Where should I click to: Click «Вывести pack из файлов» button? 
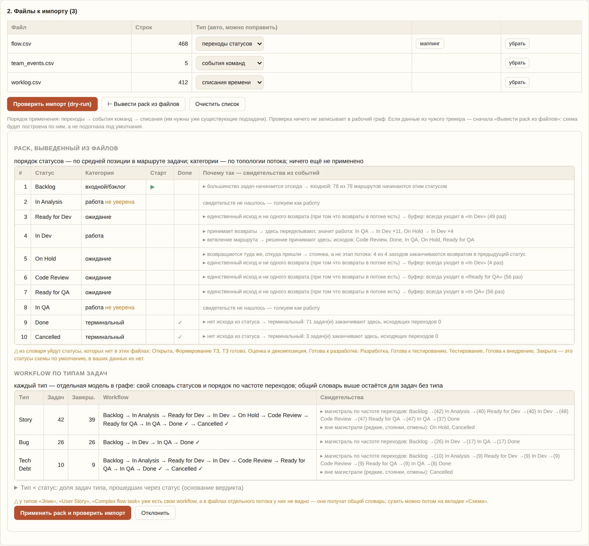(143, 104)
